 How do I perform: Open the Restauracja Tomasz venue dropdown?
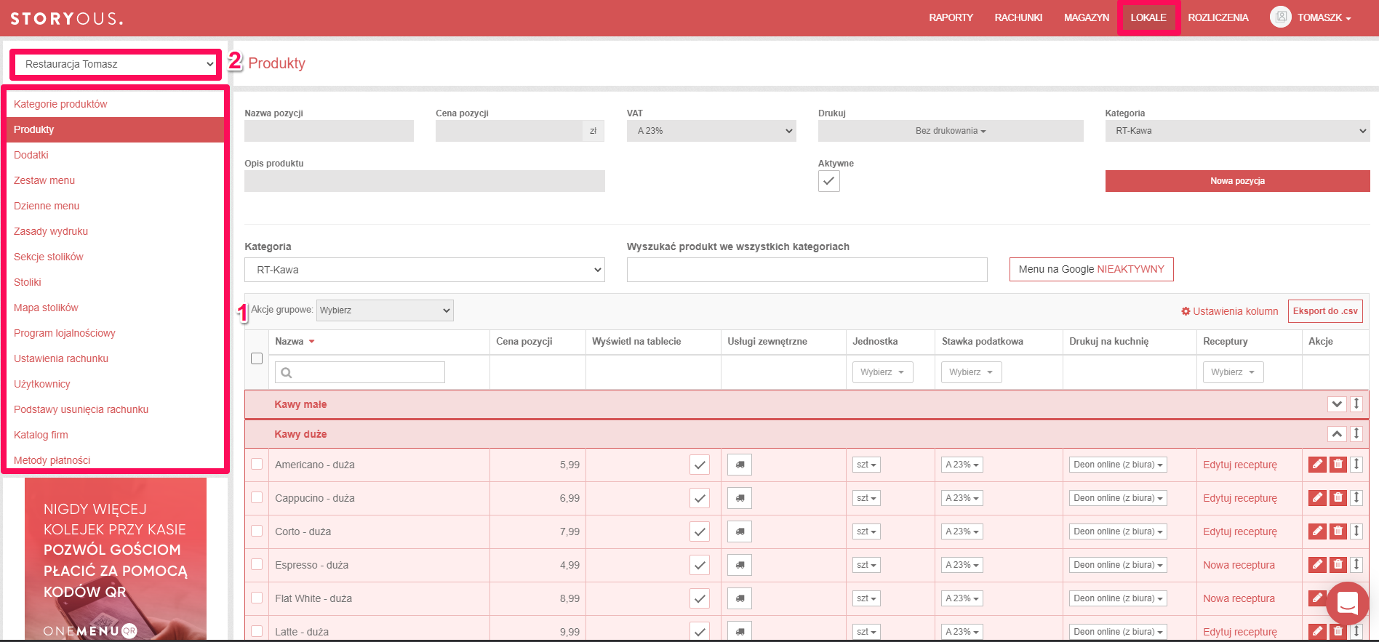(116, 64)
